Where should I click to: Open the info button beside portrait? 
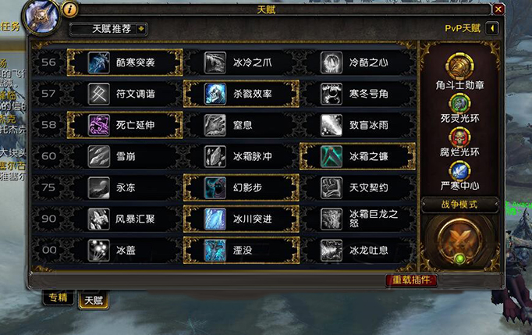70,9
